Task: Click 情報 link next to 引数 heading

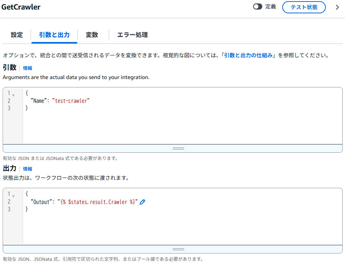Action: tap(28, 68)
